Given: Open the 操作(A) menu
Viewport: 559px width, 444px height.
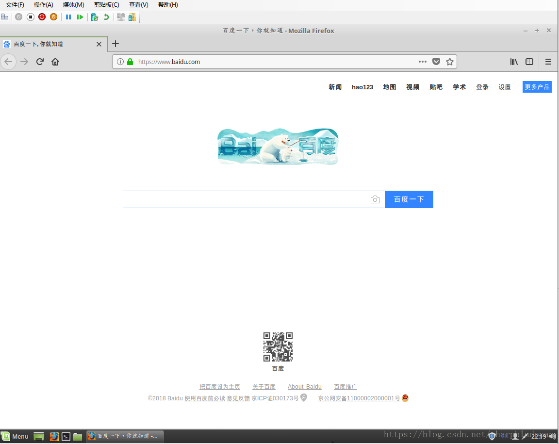Looking at the screenshot, I should point(44,5).
